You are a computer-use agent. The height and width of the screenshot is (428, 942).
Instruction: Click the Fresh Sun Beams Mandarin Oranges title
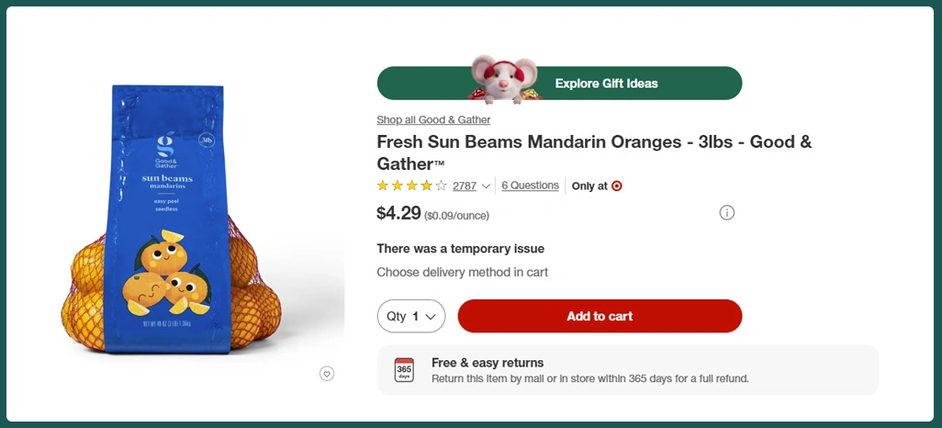[x=594, y=152]
